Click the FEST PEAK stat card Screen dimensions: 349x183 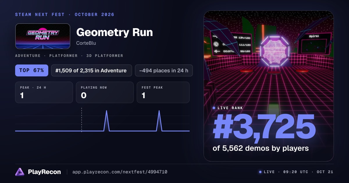coord(163,92)
